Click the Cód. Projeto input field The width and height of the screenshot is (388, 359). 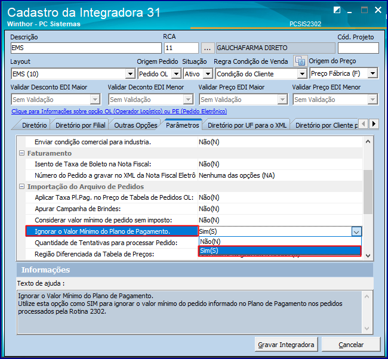358,48
